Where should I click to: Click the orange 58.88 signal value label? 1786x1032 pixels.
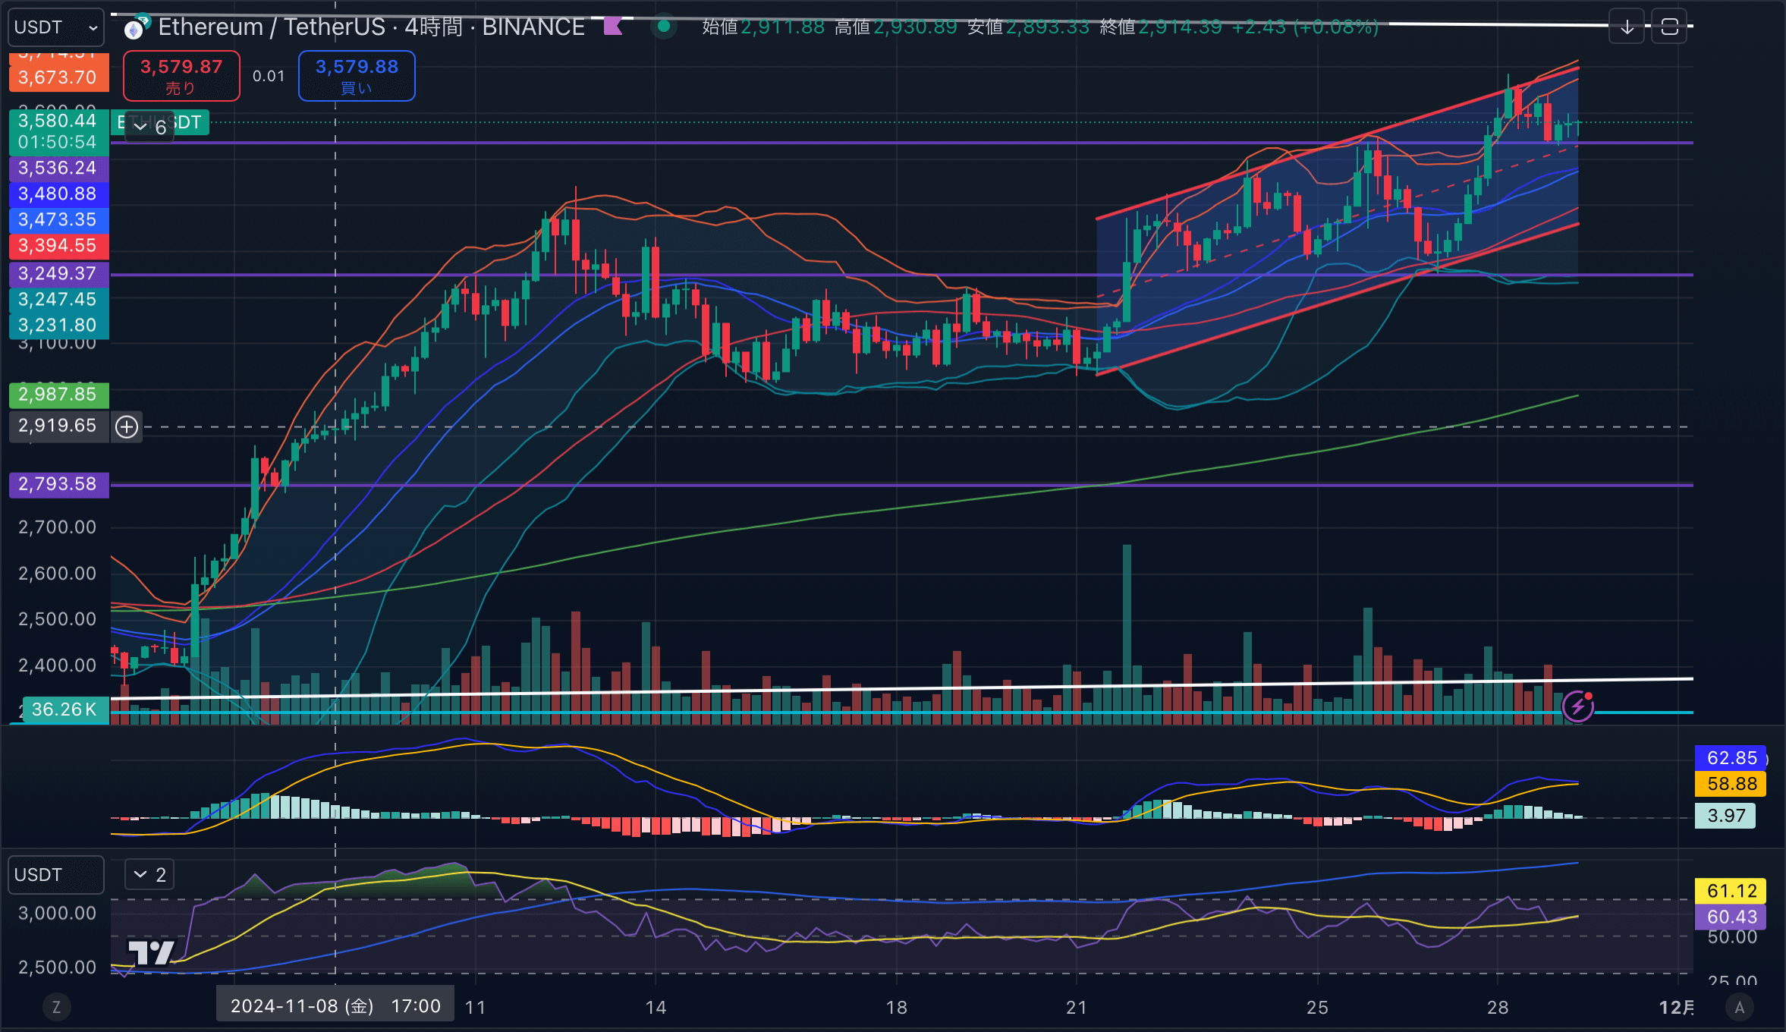click(1731, 784)
